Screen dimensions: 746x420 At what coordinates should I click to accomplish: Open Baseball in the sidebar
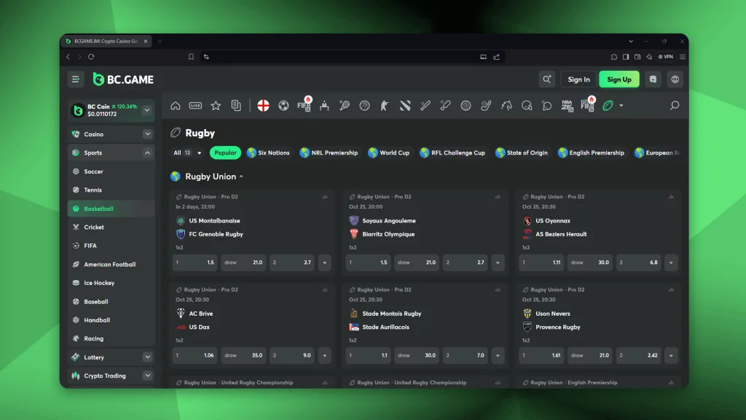coord(111,301)
